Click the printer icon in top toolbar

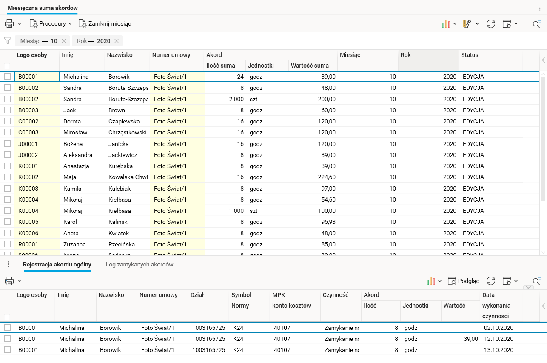tap(9, 24)
